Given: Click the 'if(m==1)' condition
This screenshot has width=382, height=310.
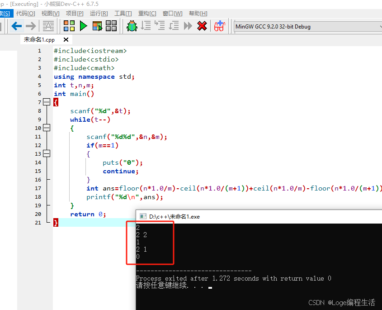Looking at the screenshot, I should (x=102, y=145).
